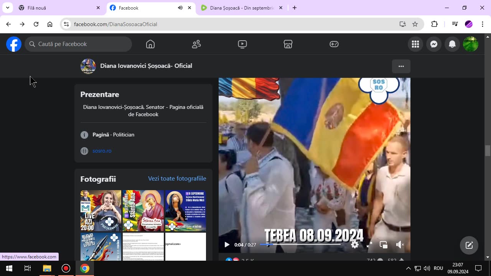This screenshot has width=491, height=276.
Task: Open the Facebook logo home link
Action: pos(14,44)
